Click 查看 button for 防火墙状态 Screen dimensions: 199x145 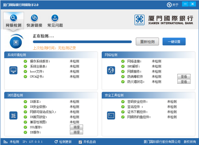point(184,82)
